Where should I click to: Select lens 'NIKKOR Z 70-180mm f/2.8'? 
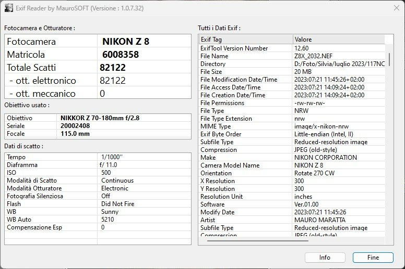[100, 118]
